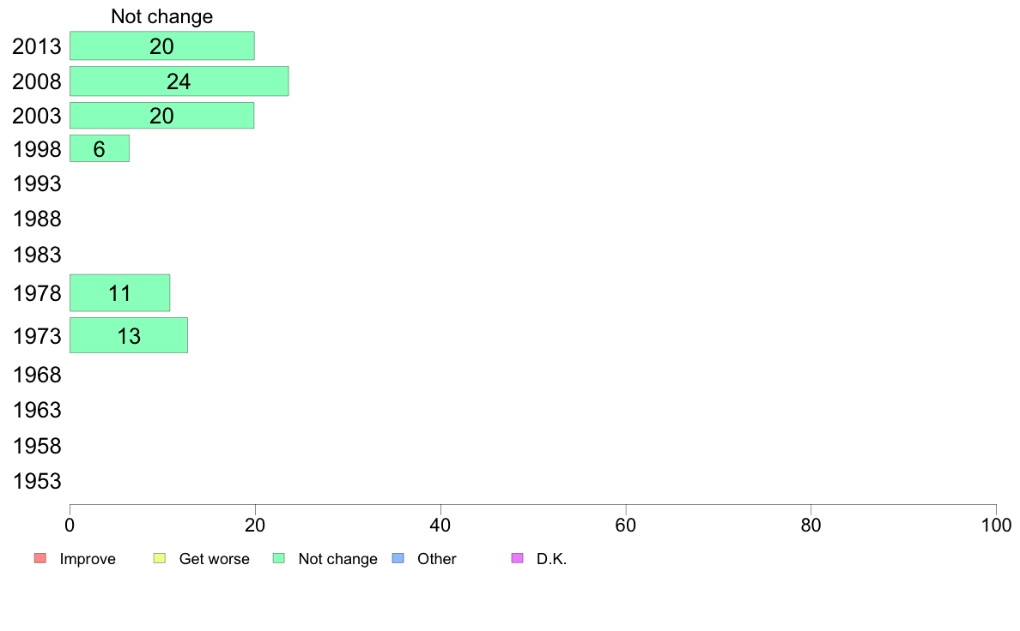Select the 1998 bar showing 6
This screenshot has width=1020, height=631.
(100, 149)
